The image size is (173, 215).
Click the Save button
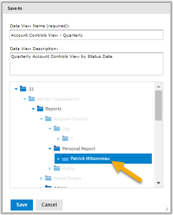[x=22, y=205]
